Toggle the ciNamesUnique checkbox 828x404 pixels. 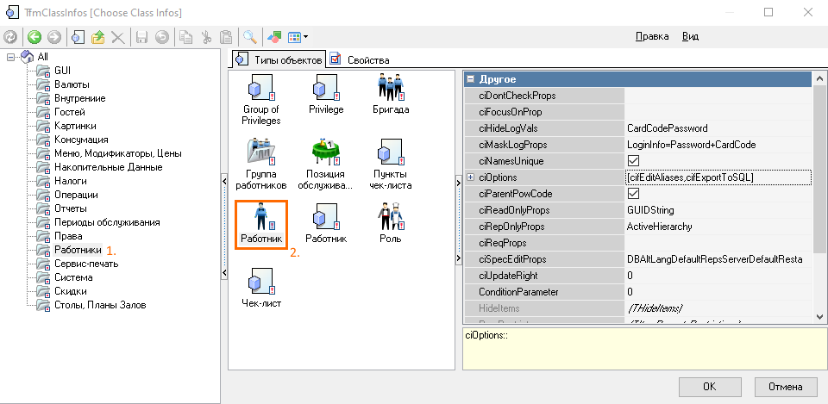[633, 161]
